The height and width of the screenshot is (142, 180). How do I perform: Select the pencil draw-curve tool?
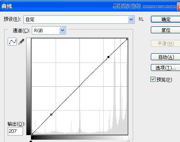pos(21,42)
